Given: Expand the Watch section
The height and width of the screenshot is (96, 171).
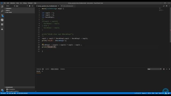Looking at the screenshot, I should click(20, 10).
